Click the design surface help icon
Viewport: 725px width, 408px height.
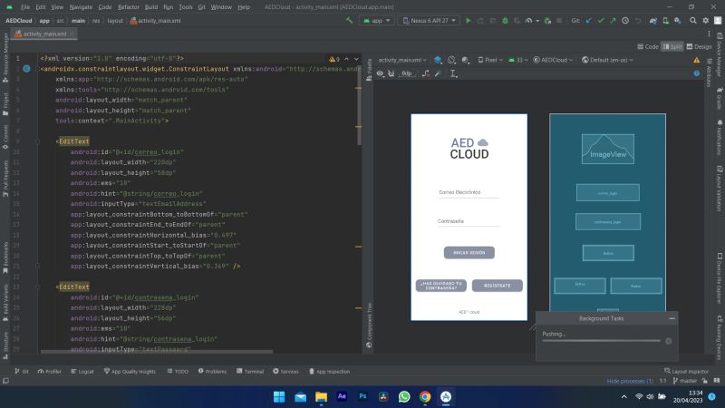(696, 73)
